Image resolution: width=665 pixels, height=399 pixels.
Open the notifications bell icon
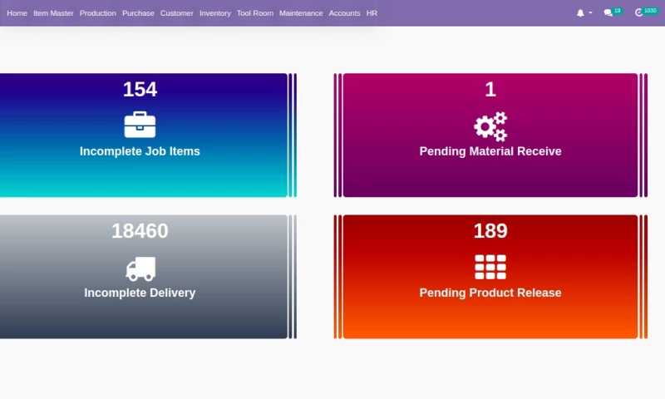coord(580,13)
